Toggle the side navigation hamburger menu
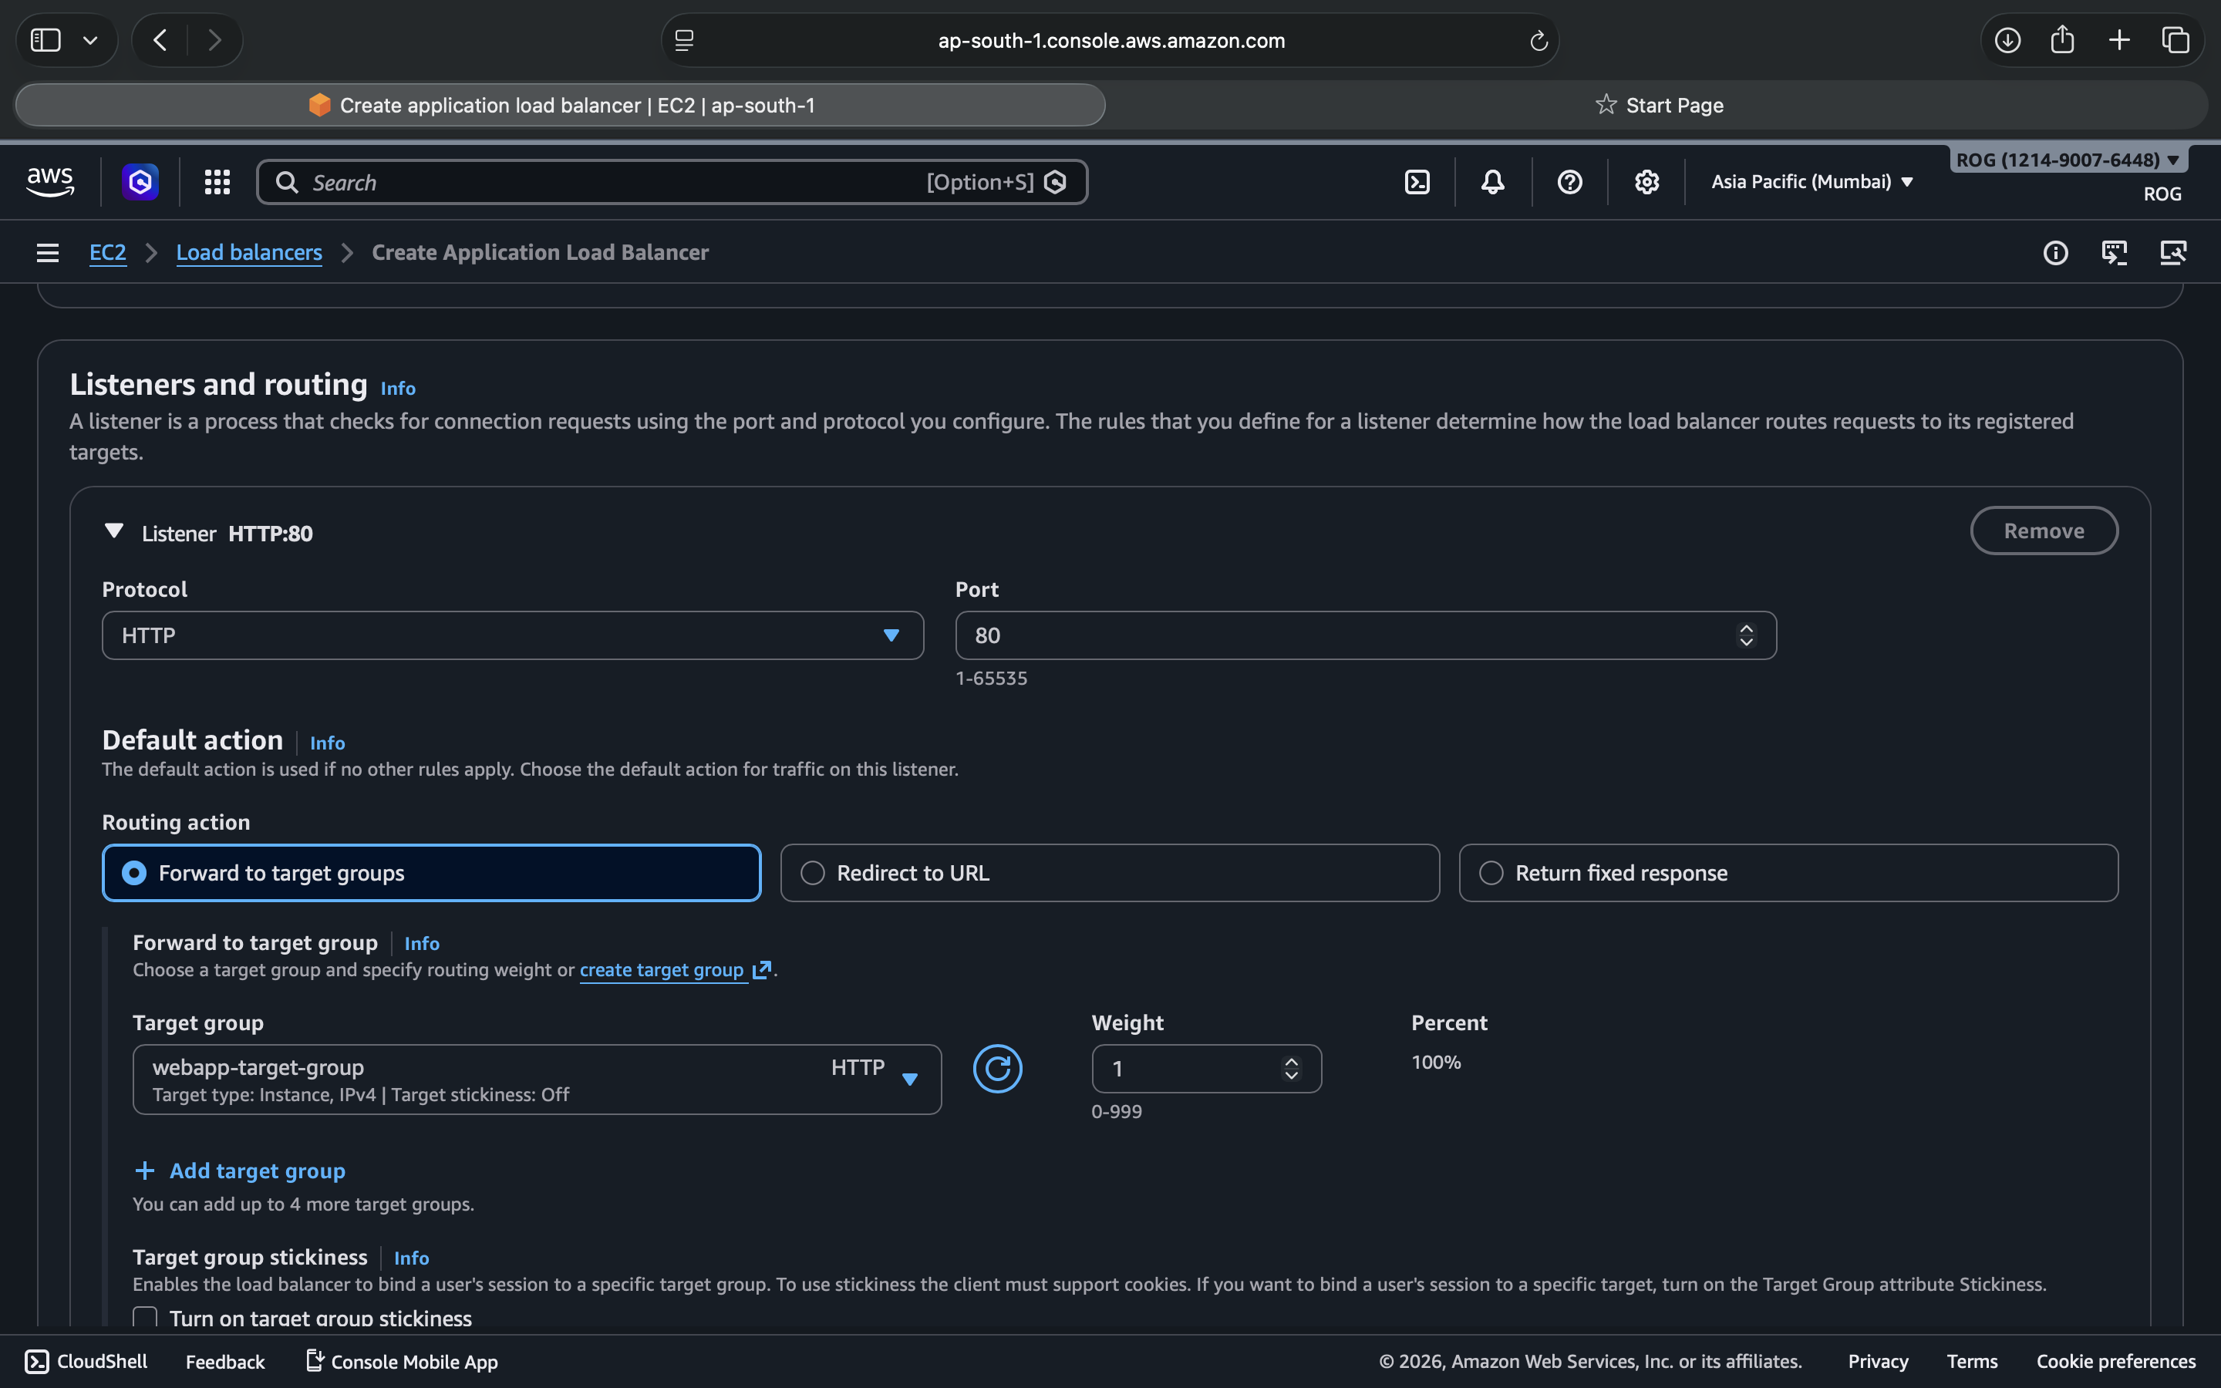This screenshot has height=1388, width=2221. tap(48, 252)
